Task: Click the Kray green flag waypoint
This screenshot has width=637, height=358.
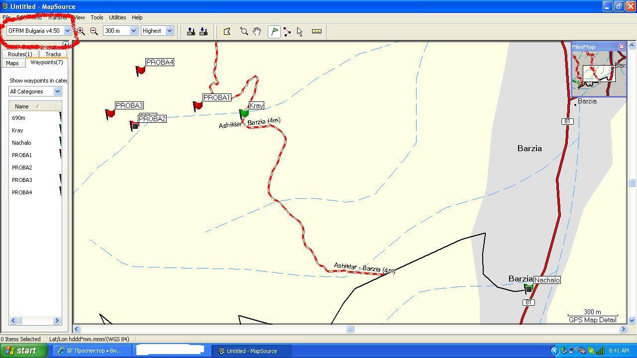Action: pyautogui.click(x=244, y=114)
